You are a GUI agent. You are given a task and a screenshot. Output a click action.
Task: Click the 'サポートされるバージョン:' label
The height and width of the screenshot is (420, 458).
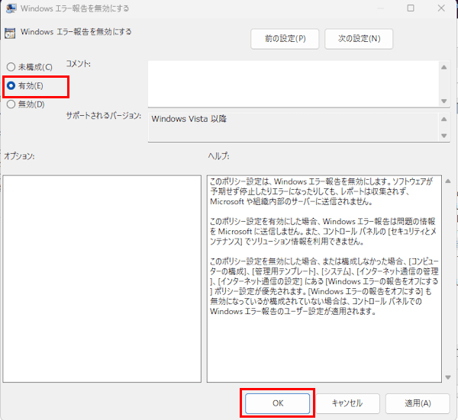103,116
